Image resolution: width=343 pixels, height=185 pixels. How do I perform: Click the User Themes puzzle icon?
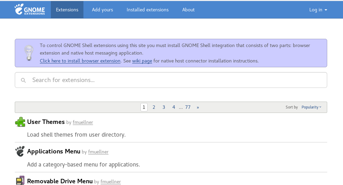click(x=20, y=122)
